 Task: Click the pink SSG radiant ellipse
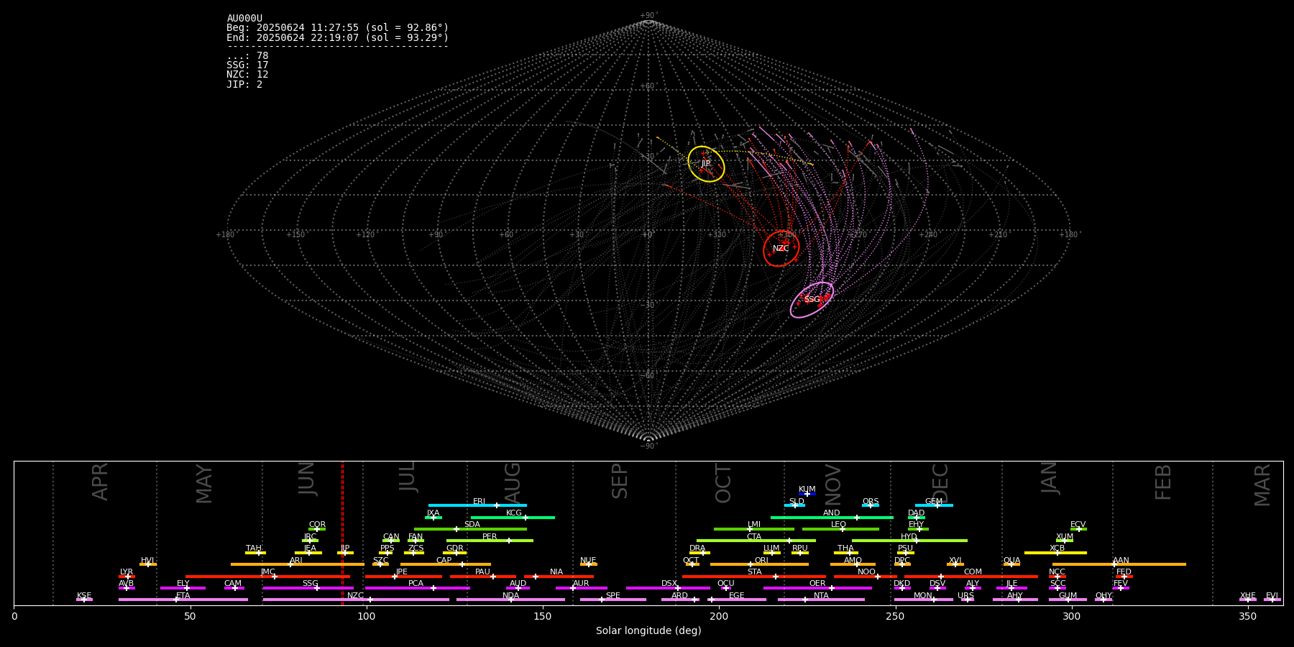click(x=812, y=300)
